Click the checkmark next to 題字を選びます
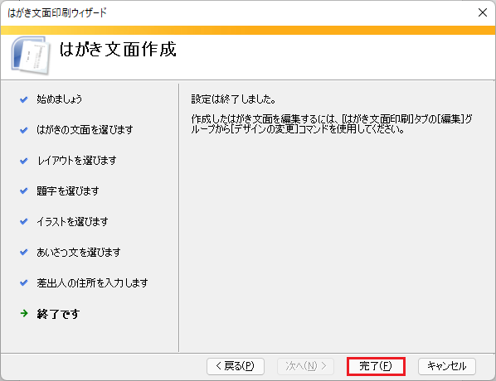The height and width of the screenshot is (381, 496). tap(24, 191)
